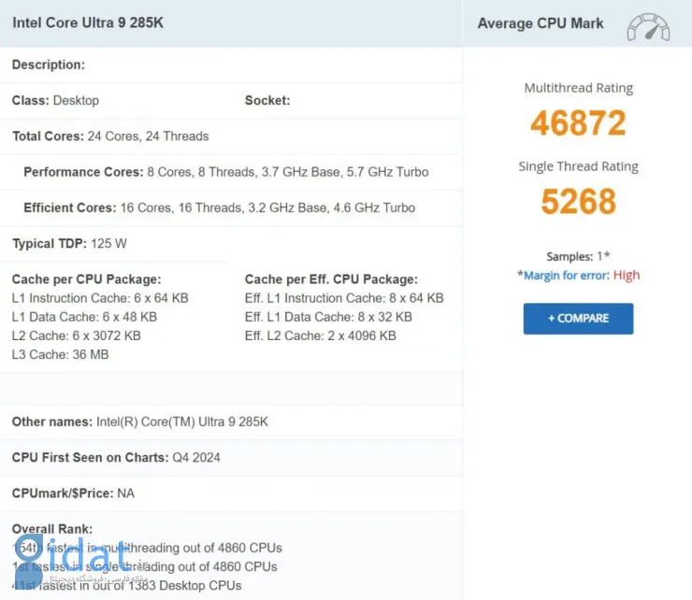The width and height of the screenshot is (692, 600).
Task: Click the red High margin text
Action: 627,276
